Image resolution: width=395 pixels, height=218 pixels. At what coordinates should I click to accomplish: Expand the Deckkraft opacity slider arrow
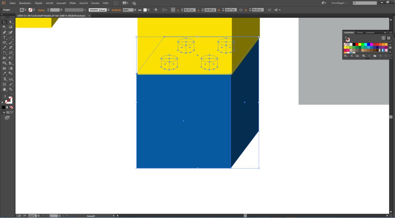pyautogui.click(x=135, y=10)
